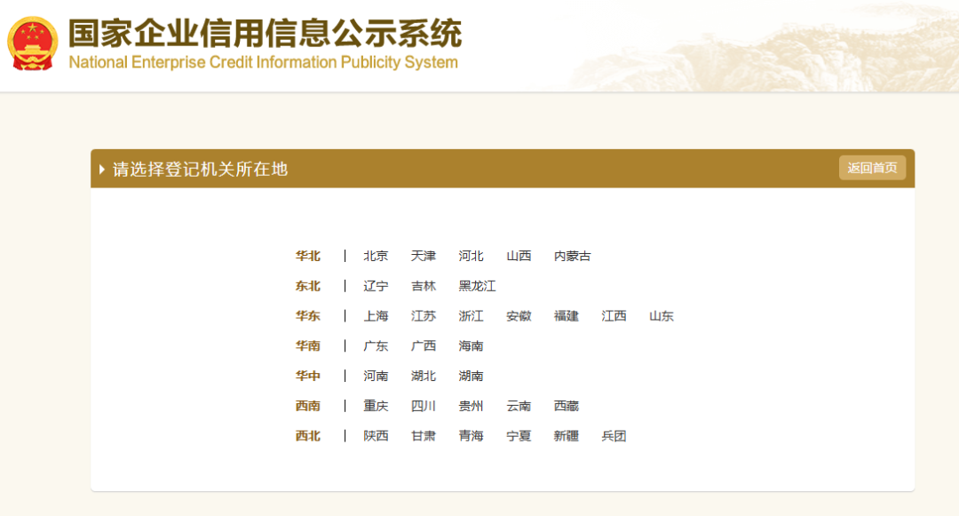This screenshot has width=959, height=516.
Task: Select 辽宁 province
Action: point(376,286)
